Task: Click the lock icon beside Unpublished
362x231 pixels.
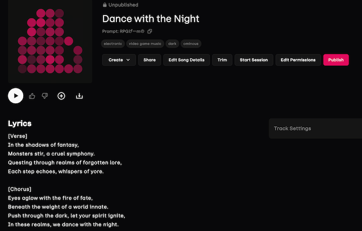Action: click(105, 5)
